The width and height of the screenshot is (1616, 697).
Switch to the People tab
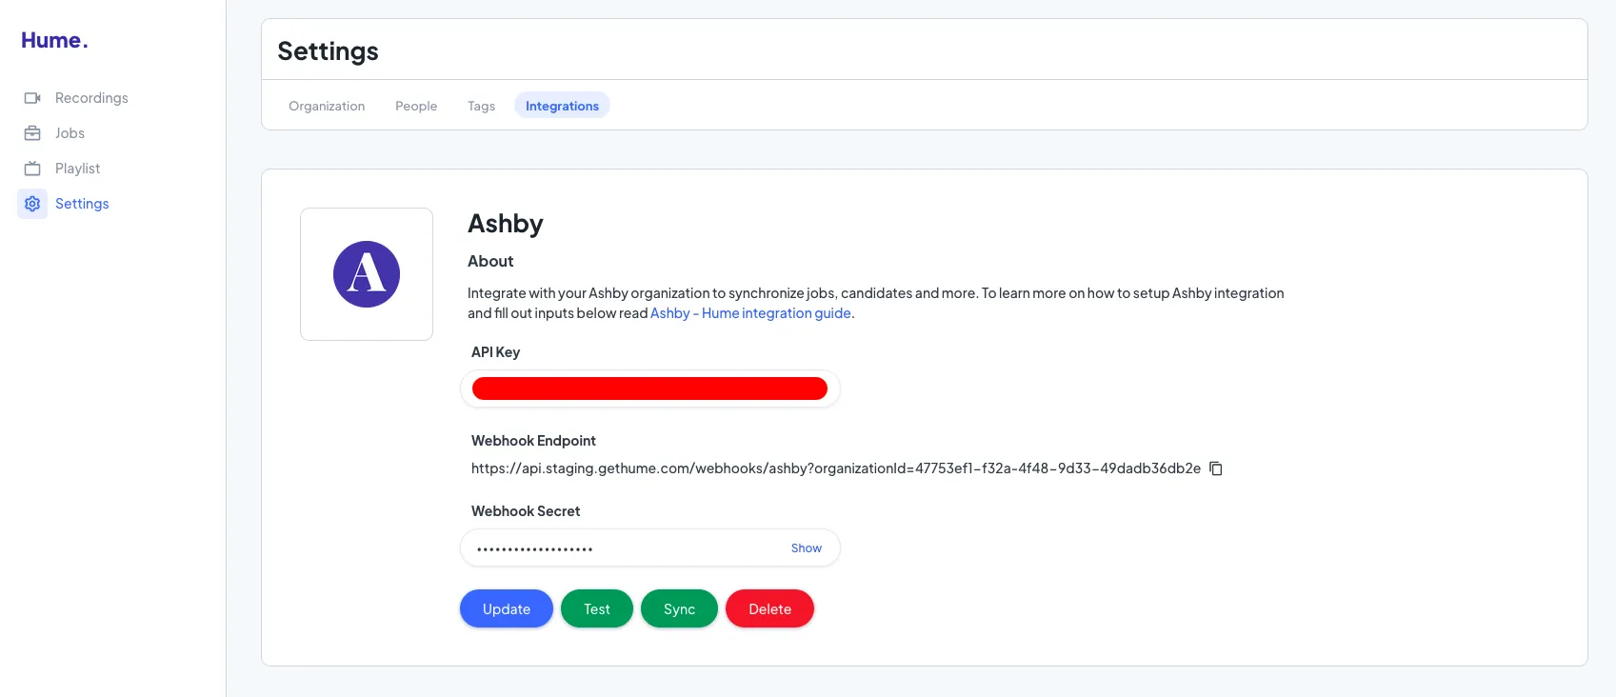click(416, 106)
